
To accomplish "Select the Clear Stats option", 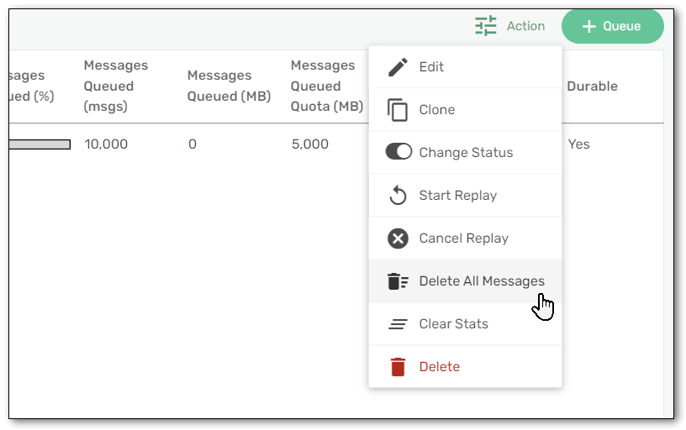I will pos(465,324).
